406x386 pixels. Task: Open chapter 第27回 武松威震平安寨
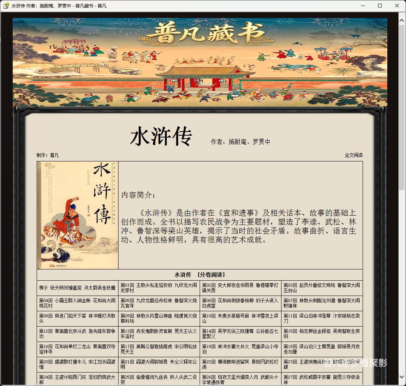(x=322, y=380)
